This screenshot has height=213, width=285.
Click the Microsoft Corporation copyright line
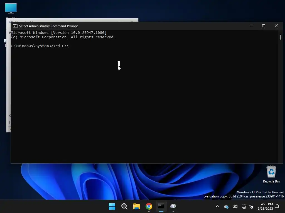click(x=63, y=37)
